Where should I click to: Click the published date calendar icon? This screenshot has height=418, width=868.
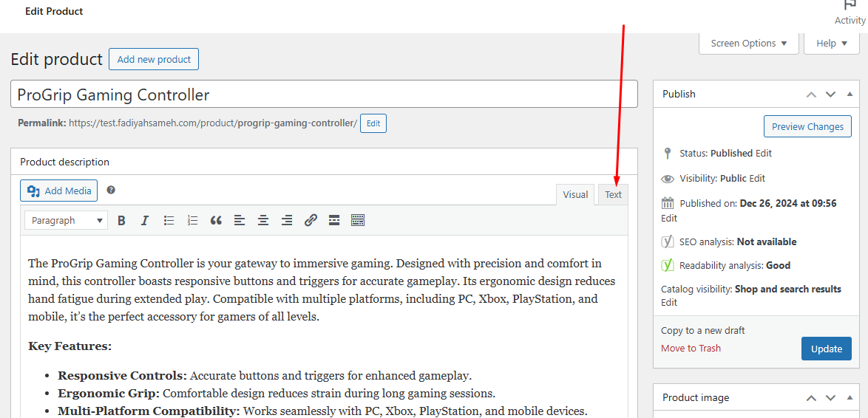point(668,203)
